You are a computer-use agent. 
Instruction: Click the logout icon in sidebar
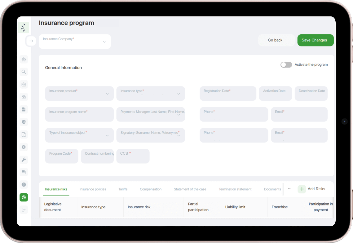click(24, 210)
